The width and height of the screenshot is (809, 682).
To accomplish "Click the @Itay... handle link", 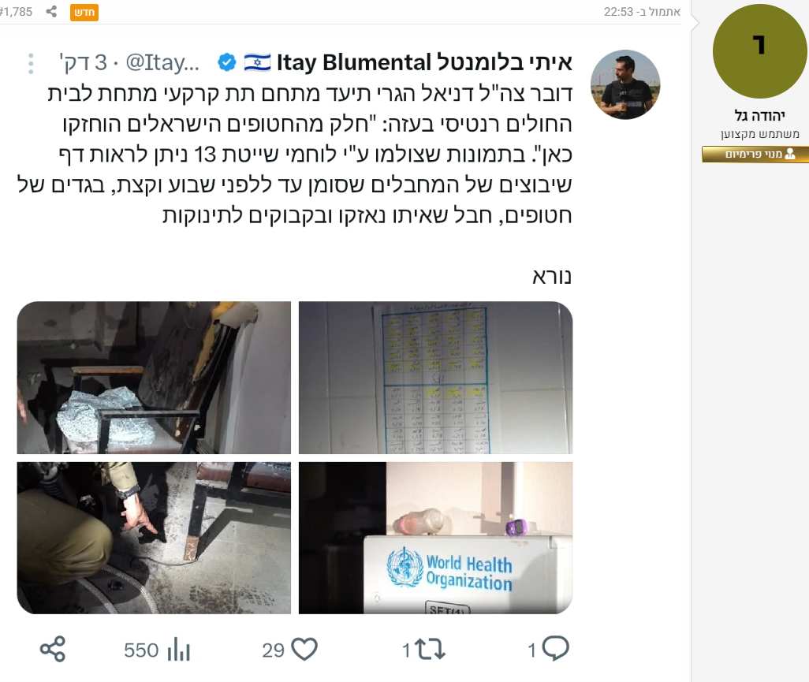I will (x=162, y=62).
